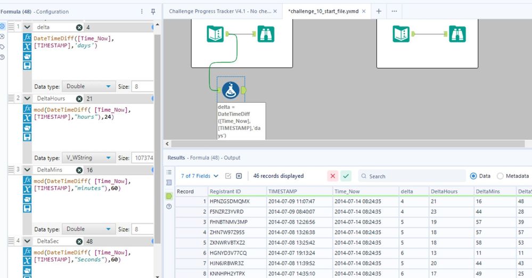Expand the 7 of 7 Fields dropdown

200,176
